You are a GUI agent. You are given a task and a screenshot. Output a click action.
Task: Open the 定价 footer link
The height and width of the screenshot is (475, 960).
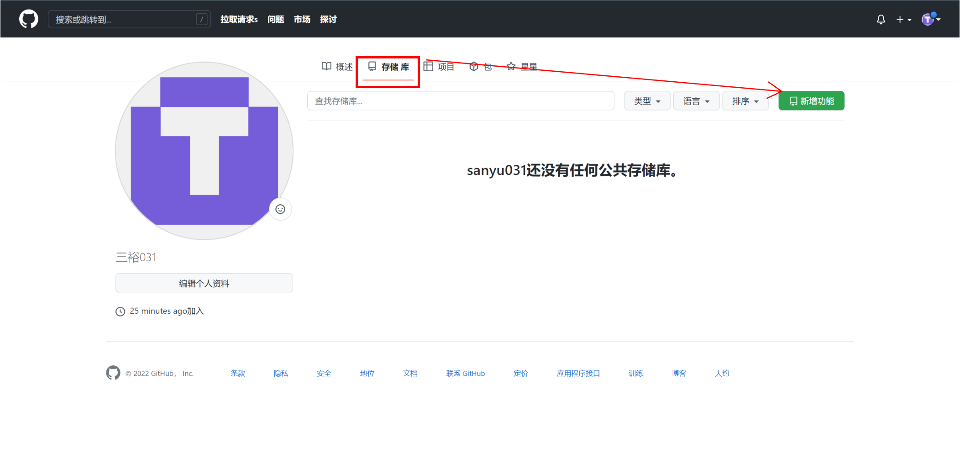pos(520,373)
